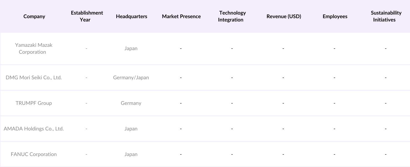Select Establishment Year cell for Yamazaki Mazak

coord(86,48)
